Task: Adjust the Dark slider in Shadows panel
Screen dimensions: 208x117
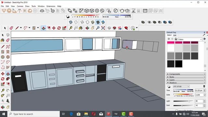Action: 183,105
